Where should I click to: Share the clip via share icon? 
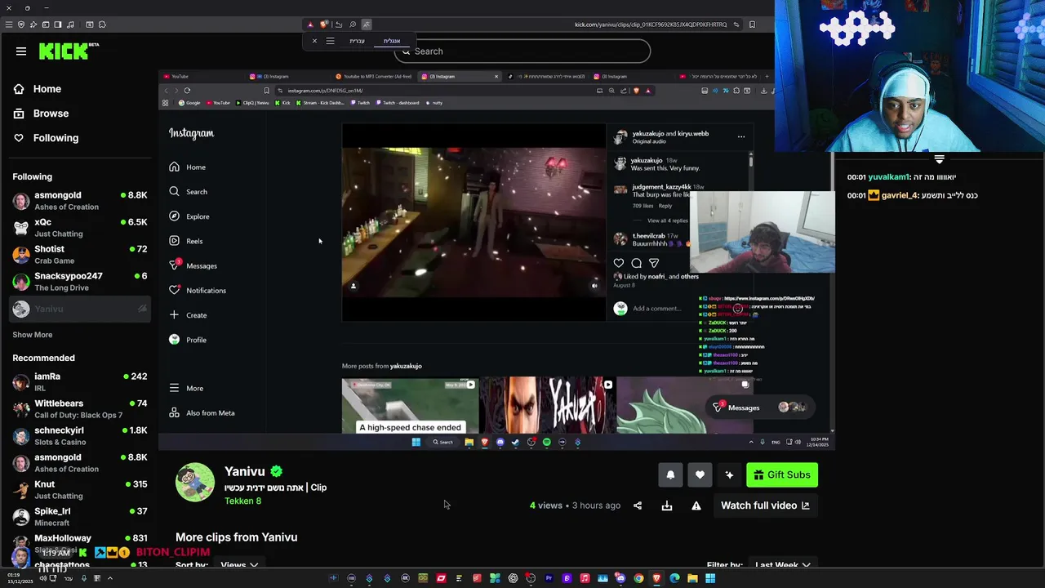click(638, 506)
